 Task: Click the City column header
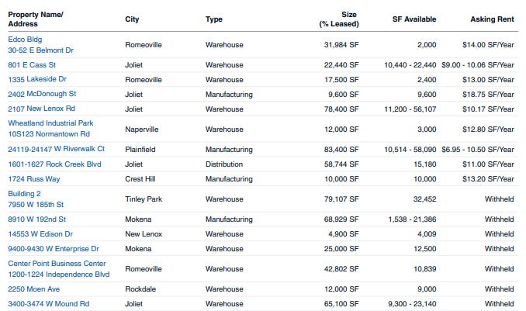click(x=132, y=19)
